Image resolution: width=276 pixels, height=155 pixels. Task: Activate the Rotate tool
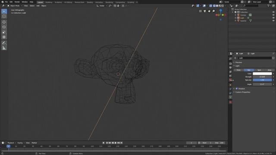coord(4,27)
